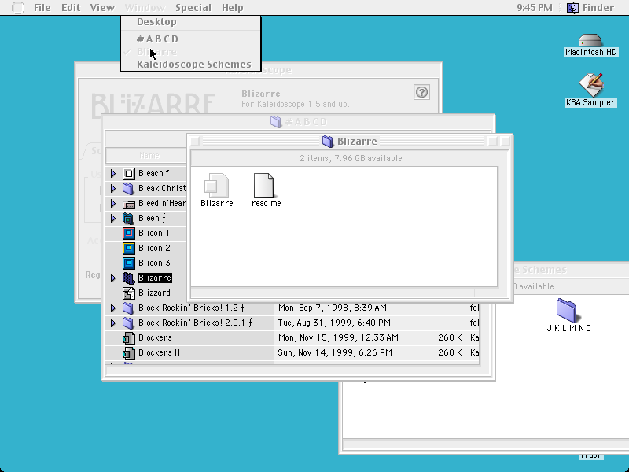Select the Blizzard scheme icon

[128, 293]
